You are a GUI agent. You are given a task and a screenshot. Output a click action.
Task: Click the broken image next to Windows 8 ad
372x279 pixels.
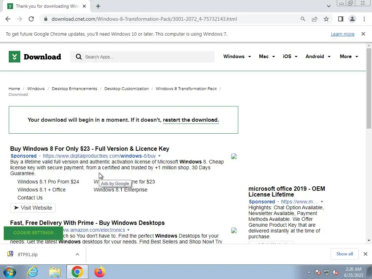pos(234,156)
